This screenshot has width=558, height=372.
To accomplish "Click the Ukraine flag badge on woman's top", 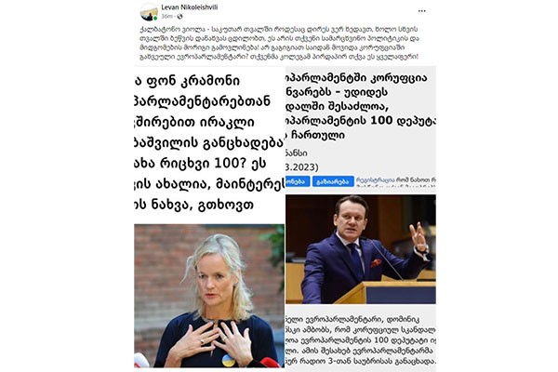I will point(229,360).
